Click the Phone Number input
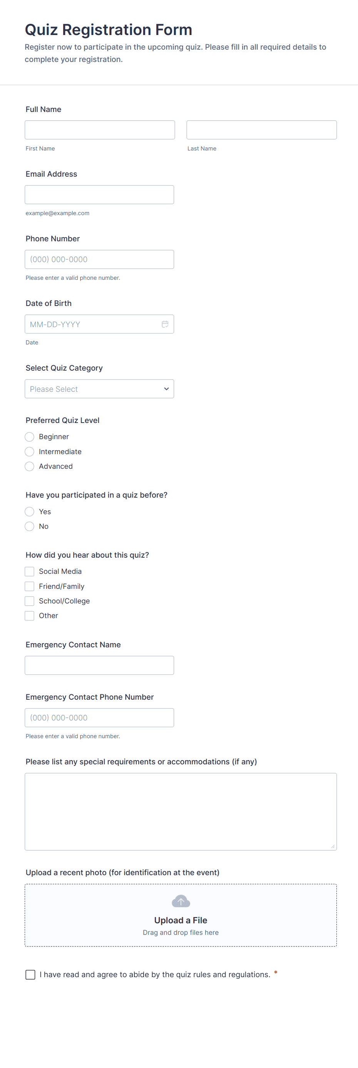 point(99,259)
